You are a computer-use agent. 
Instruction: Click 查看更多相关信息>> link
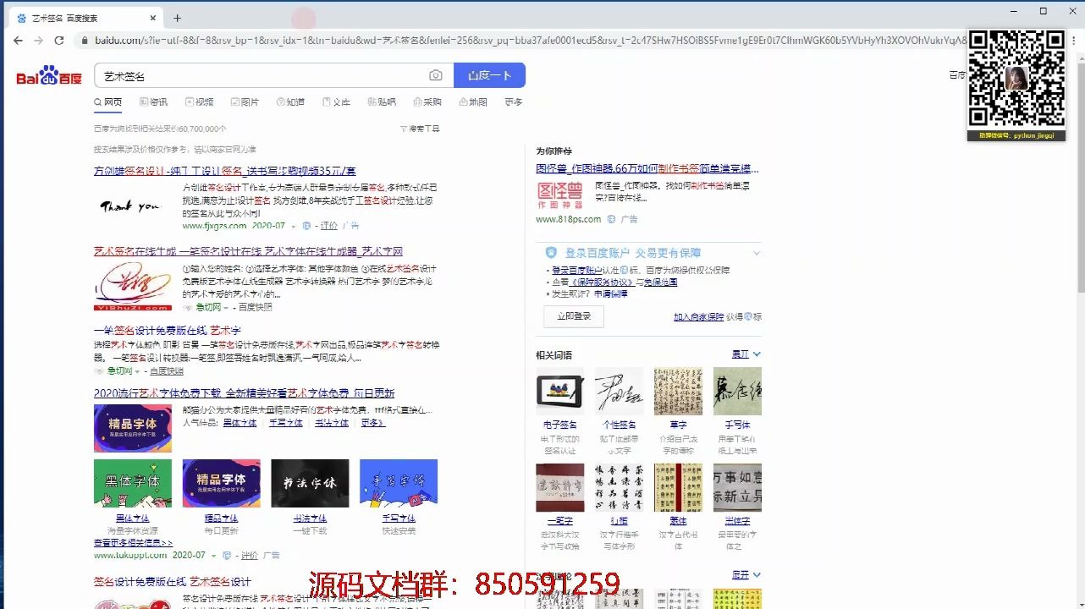point(133,543)
